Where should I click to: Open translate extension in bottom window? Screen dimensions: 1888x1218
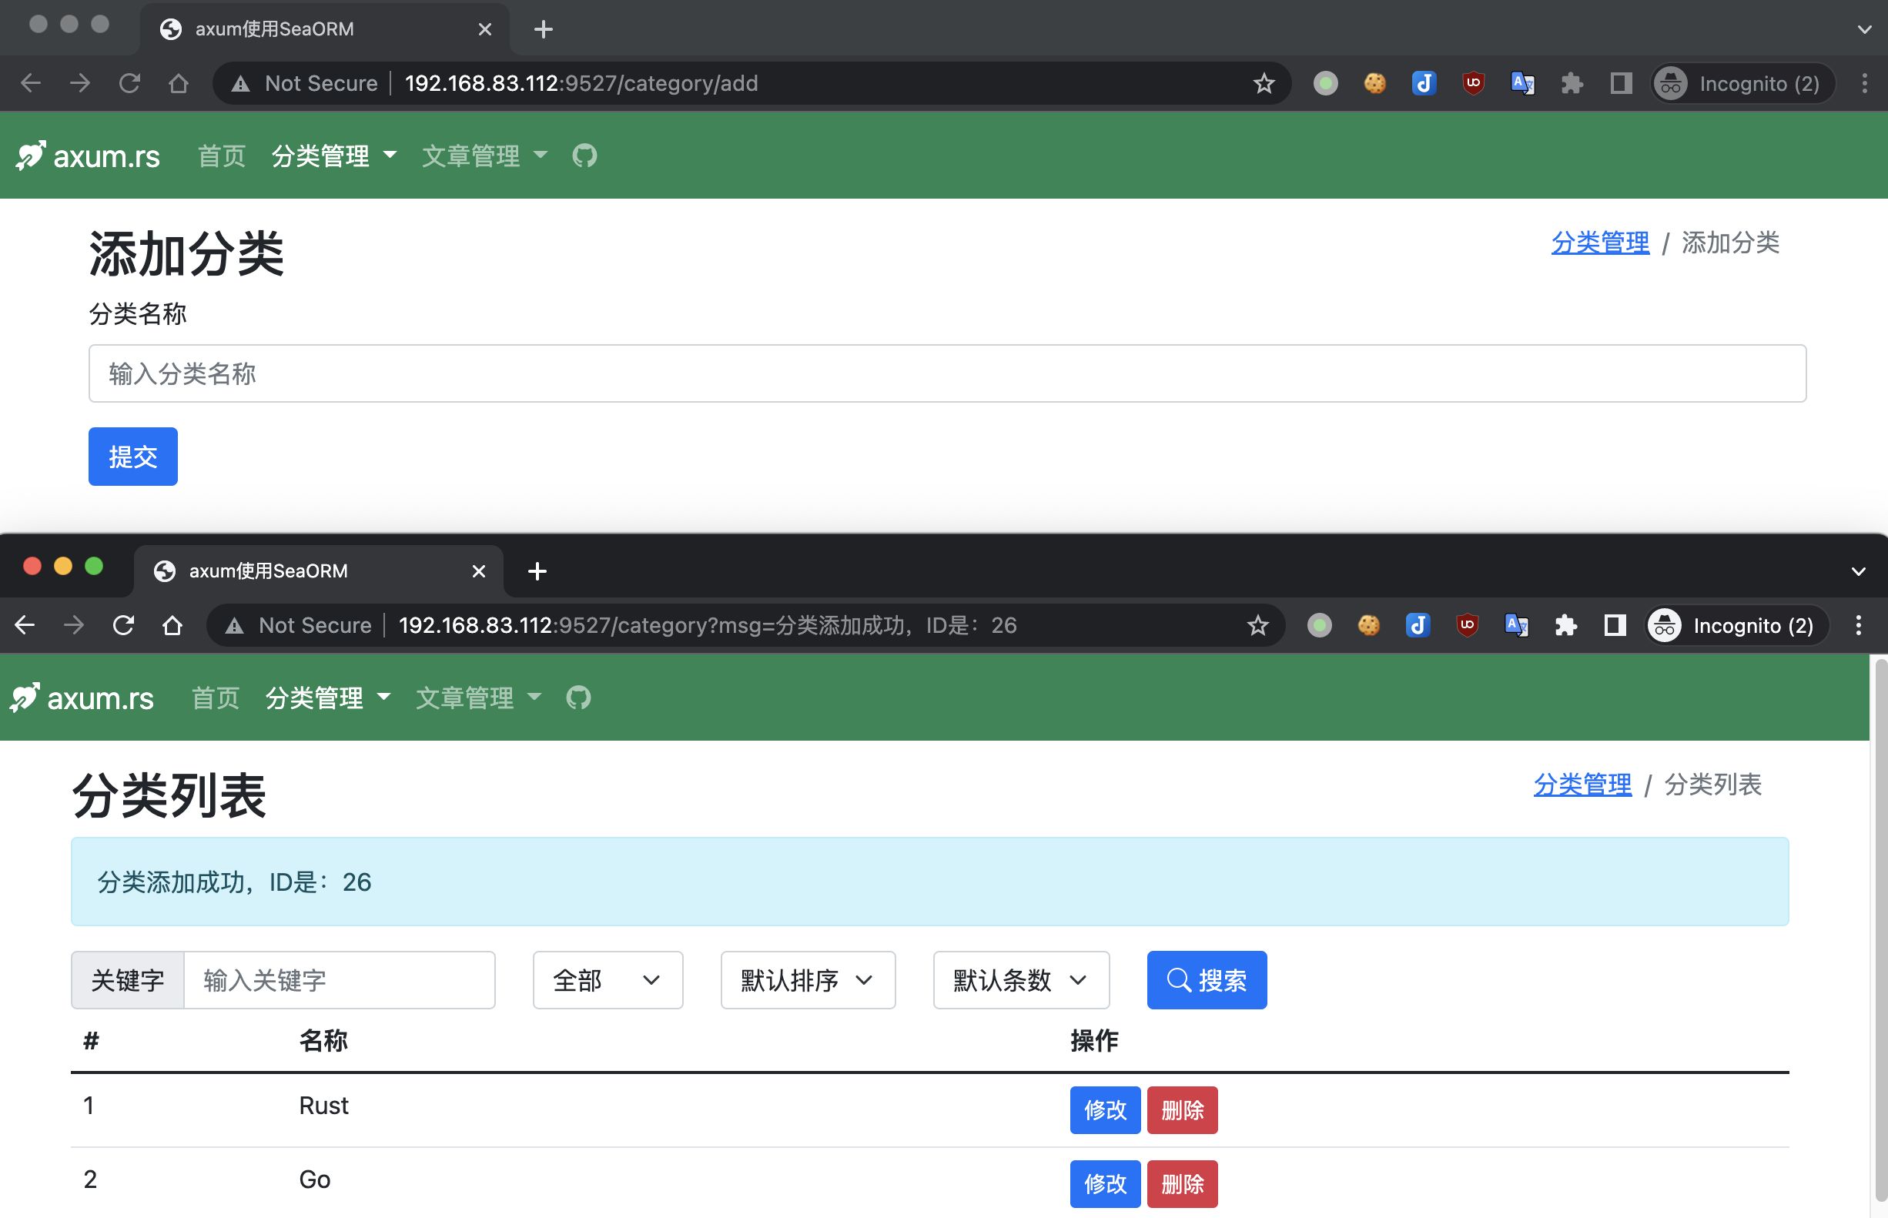pos(1515,625)
